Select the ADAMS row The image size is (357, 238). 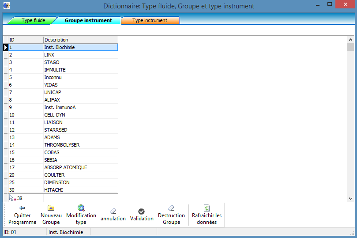(63, 138)
